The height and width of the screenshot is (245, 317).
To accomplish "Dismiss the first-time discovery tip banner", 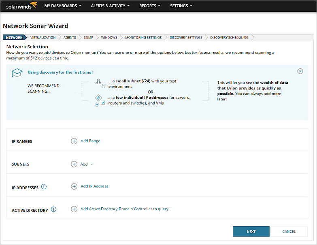I will (300, 71).
